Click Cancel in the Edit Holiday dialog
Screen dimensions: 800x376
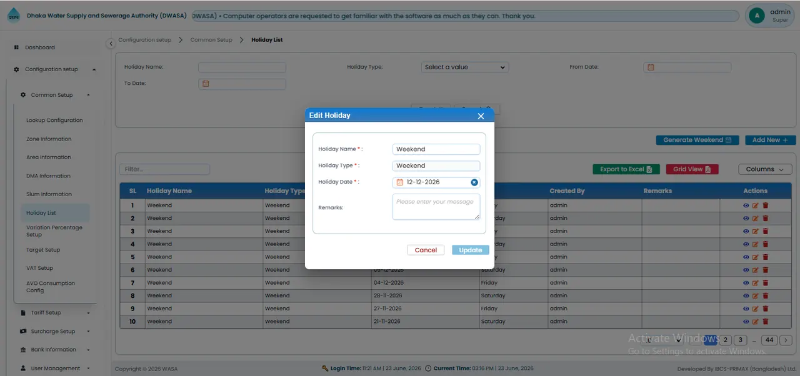[x=426, y=250]
